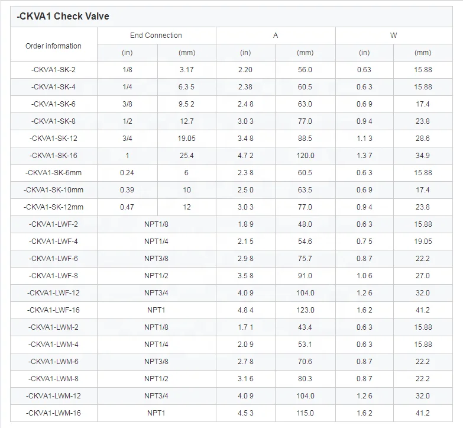Click the -CKVA1-LWM-16 order code

pos(53,413)
